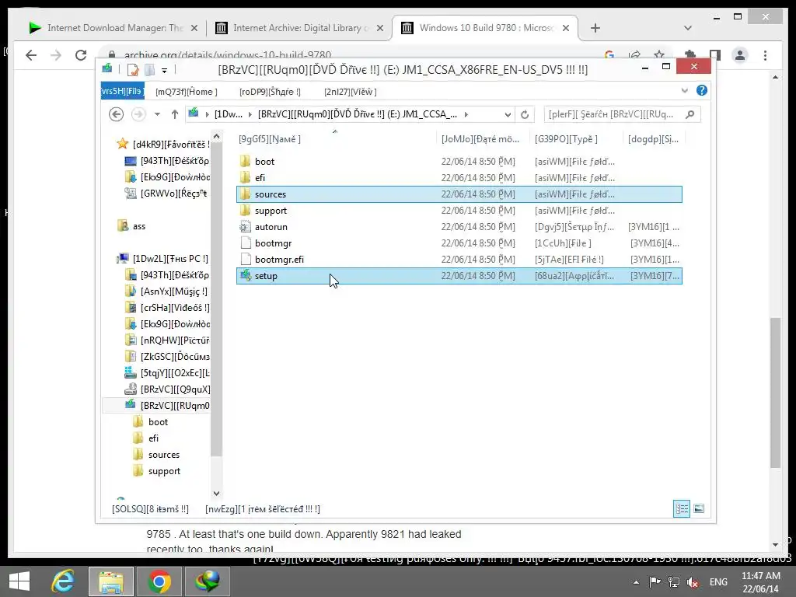Go up one folder level

[175, 114]
